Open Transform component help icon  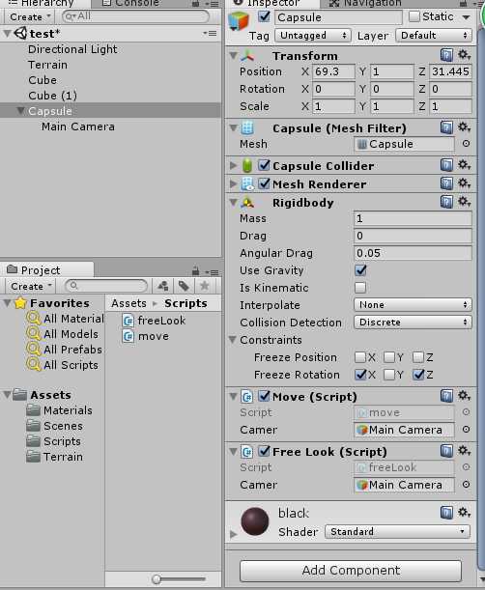(x=446, y=55)
